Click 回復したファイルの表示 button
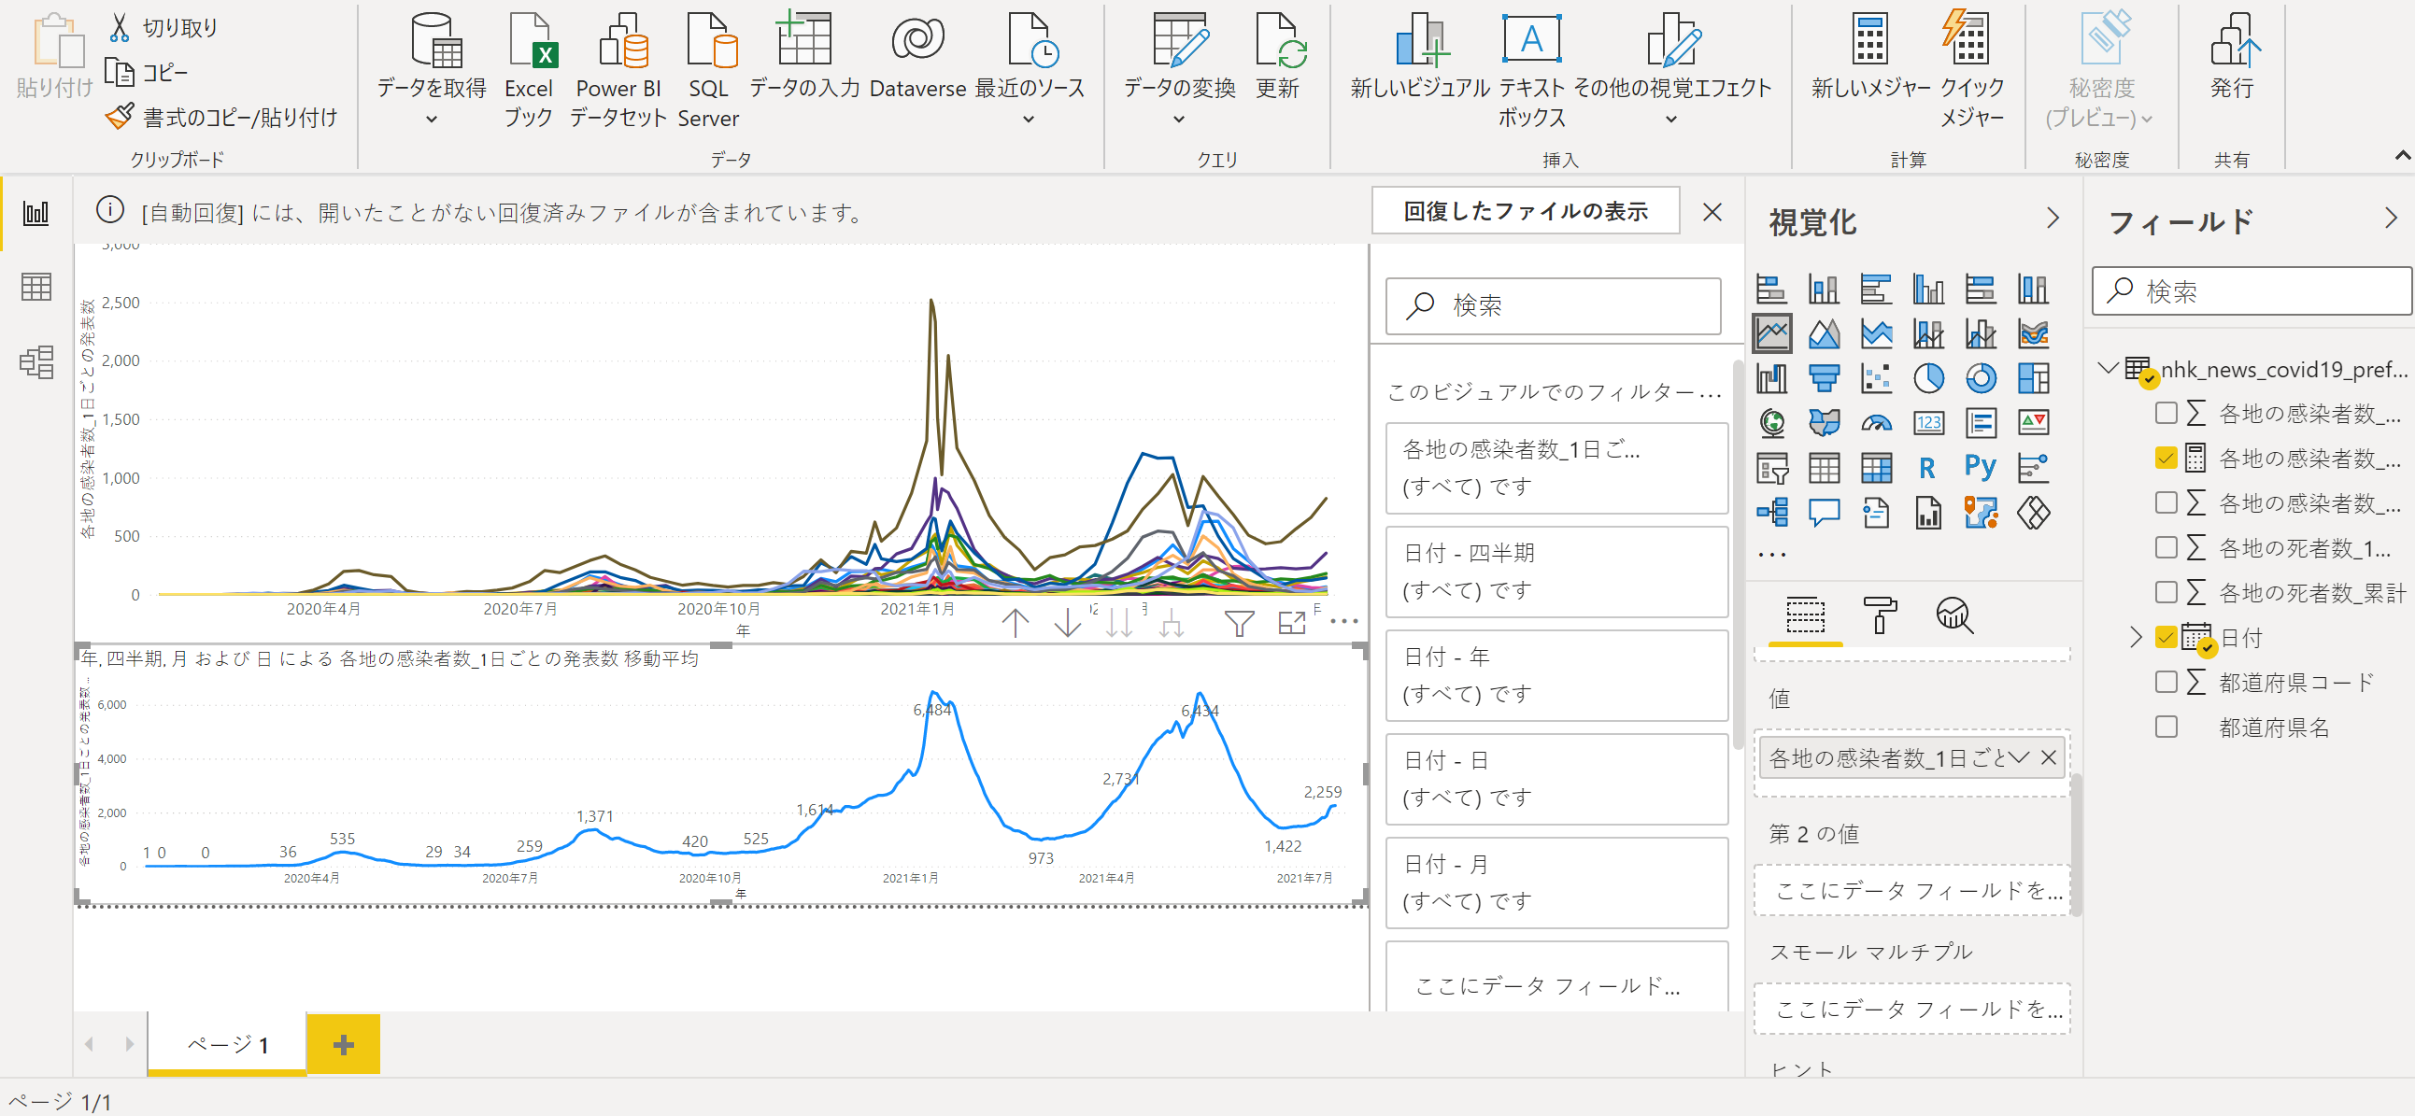2415x1116 pixels. pyautogui.click(x=1525, y=212)
